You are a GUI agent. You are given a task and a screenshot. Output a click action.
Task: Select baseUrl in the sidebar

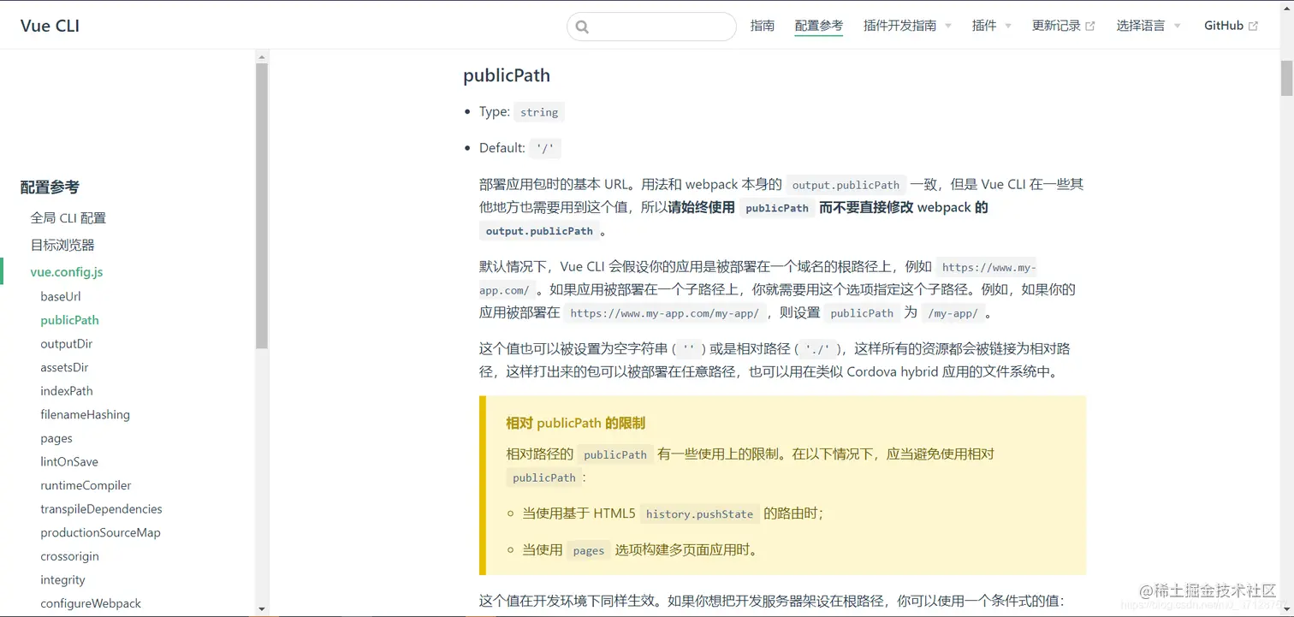tap(60, 296)
